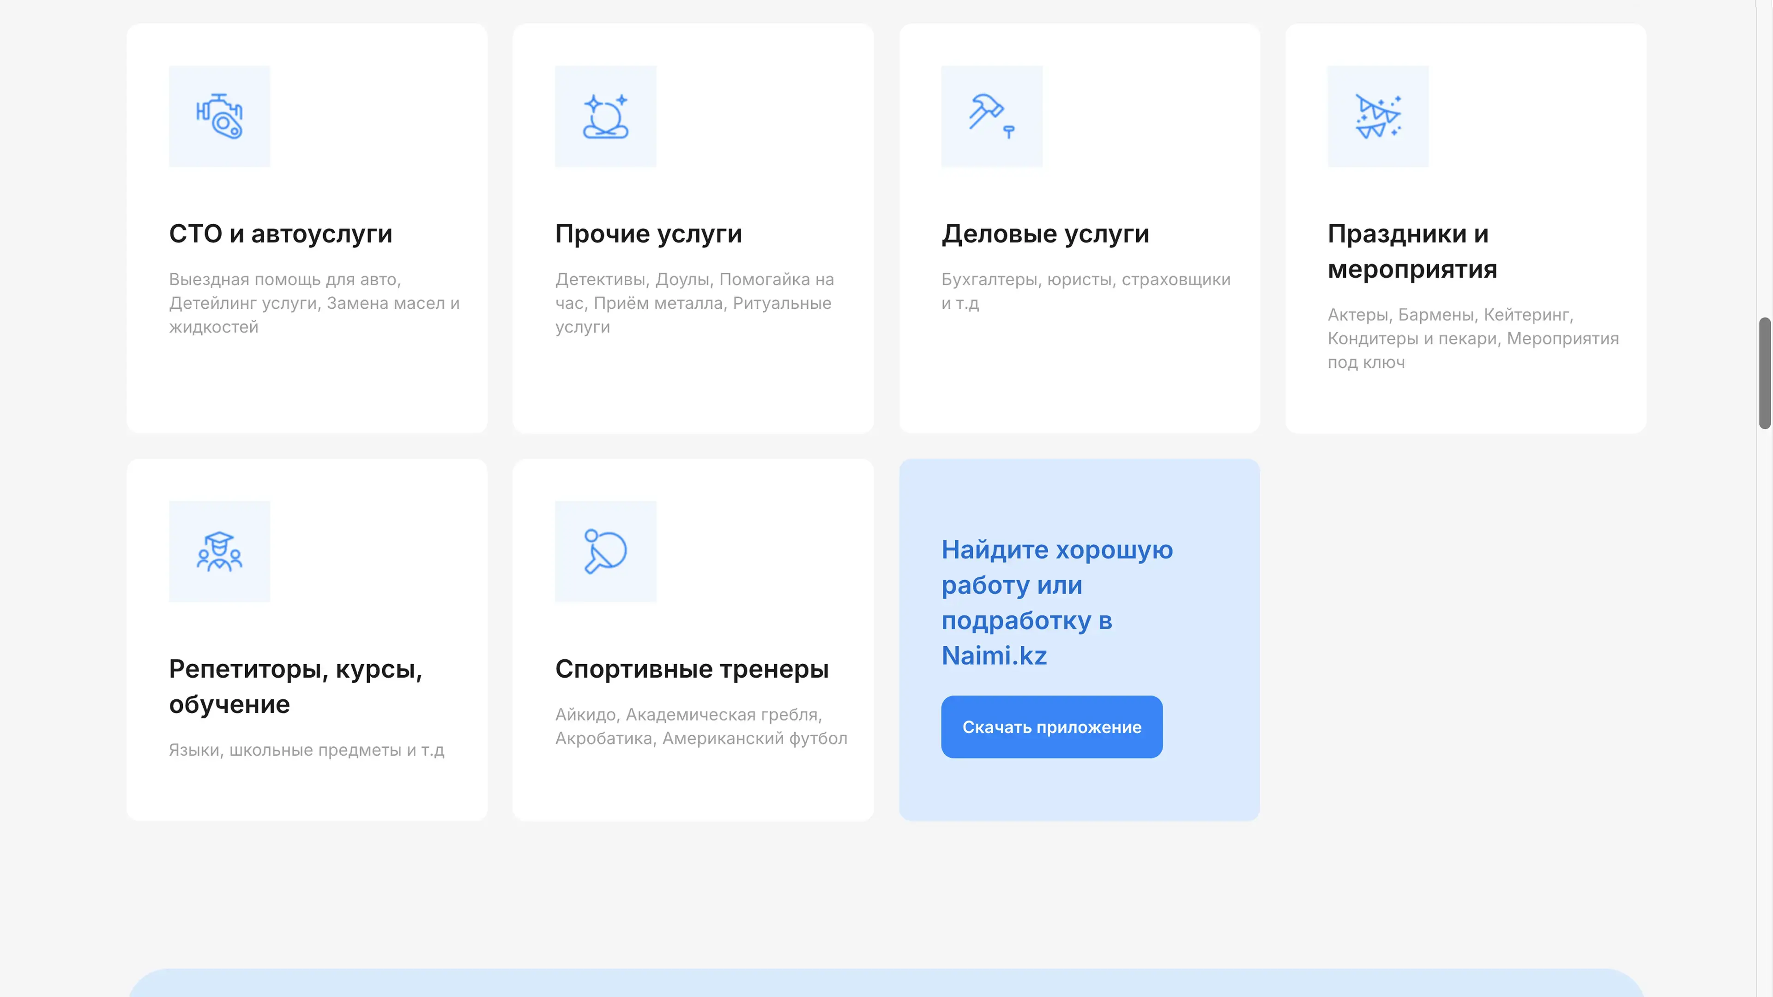This screenshot has height=997, width=1773.
Task: Click the page vertical scrollbar thumb
Action: tap(1765, 373)
